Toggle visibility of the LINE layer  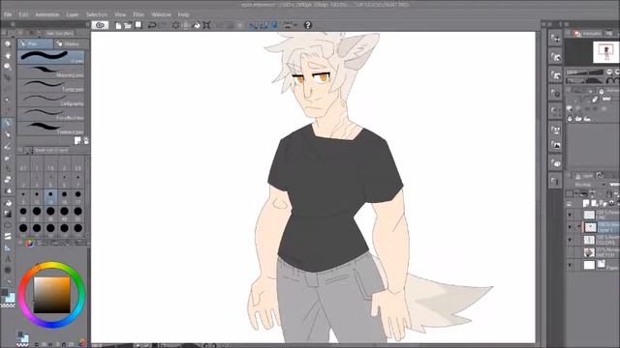pos(570,215)
